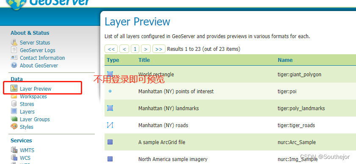This screenshot has height=164, width=356.
Task: Go to previous page with < button
Action: 124,49
